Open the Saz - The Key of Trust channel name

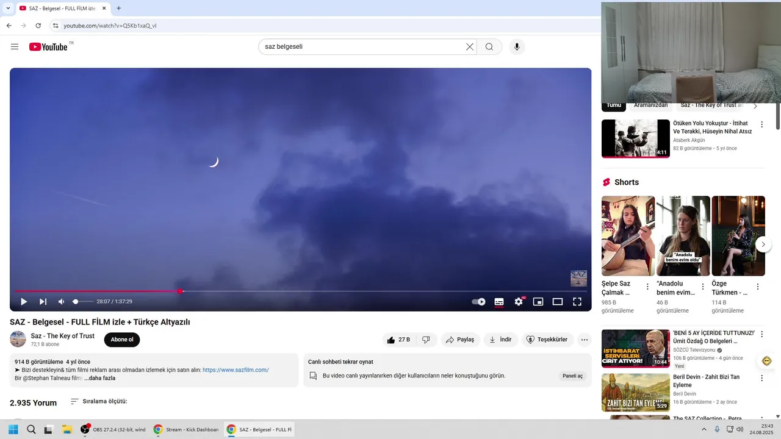(63, 336)
